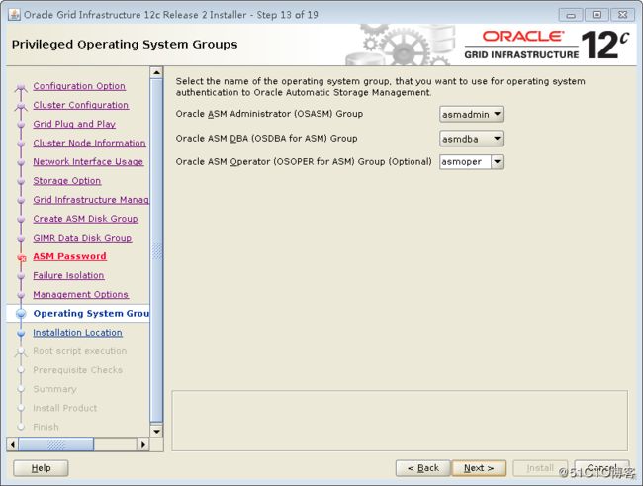The height and width of the screenshot is (486, 643).
Task: Open Grid Infrastructure Management step link
Action: coord(91,200)
